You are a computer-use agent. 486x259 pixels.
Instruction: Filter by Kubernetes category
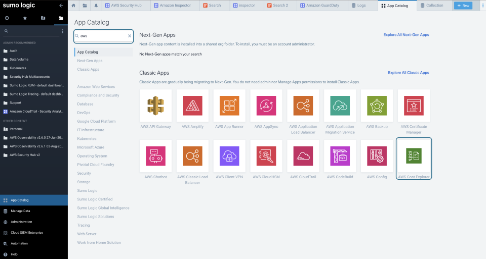coord(87,138)
